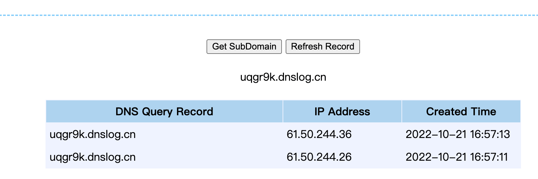
Task: Click the DNS Query Record column header
Action: 164,112
